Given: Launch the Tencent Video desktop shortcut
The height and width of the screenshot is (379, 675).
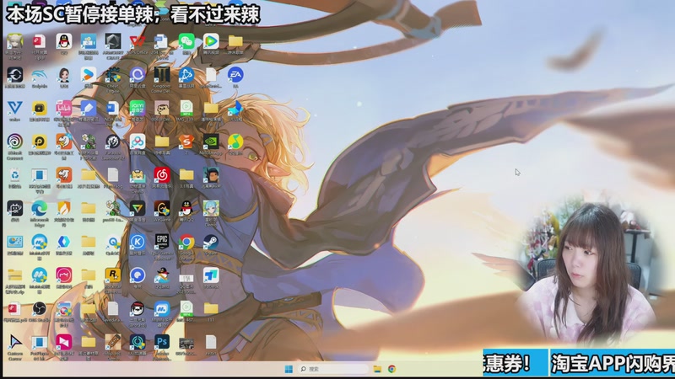Looking at the screenshot, I should (211, 41).
